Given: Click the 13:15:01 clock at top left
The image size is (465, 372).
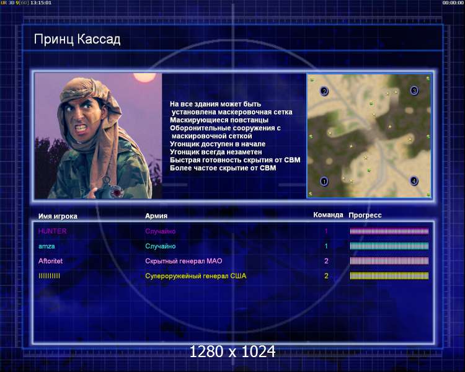Looking at the screenshot, I should 41,2.
